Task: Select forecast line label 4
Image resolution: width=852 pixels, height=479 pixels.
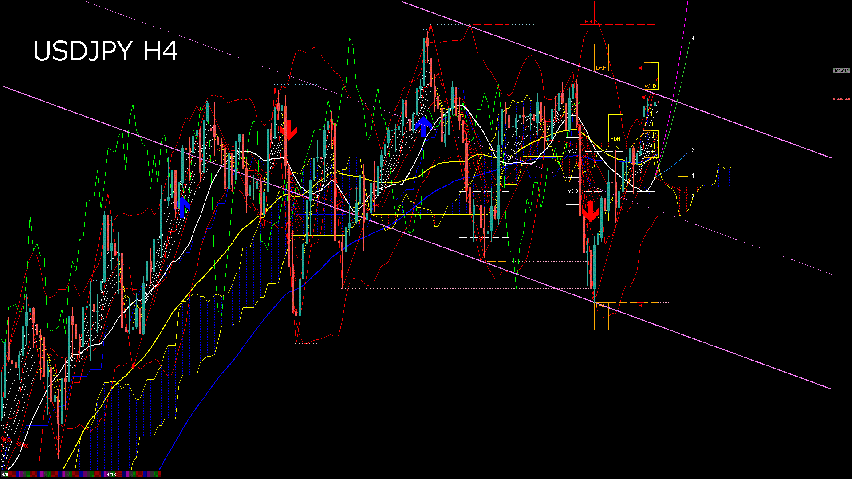Action: pos(693,39)
